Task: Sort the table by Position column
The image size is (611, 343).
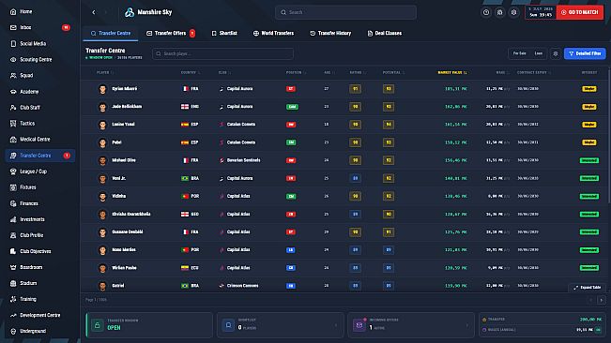Action: pyautogui.click(x=296, y=73)
